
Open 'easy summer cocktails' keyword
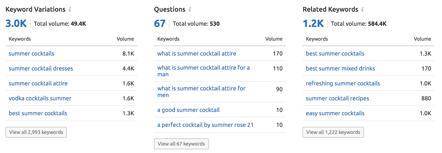[x=335, y=113]
